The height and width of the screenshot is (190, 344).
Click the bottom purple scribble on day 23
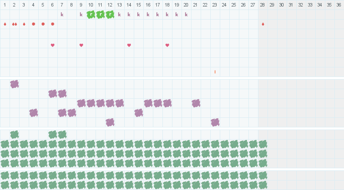coord(215,122)
